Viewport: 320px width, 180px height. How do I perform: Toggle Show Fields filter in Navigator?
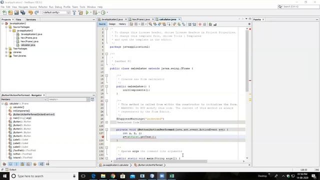pos(10,164)
